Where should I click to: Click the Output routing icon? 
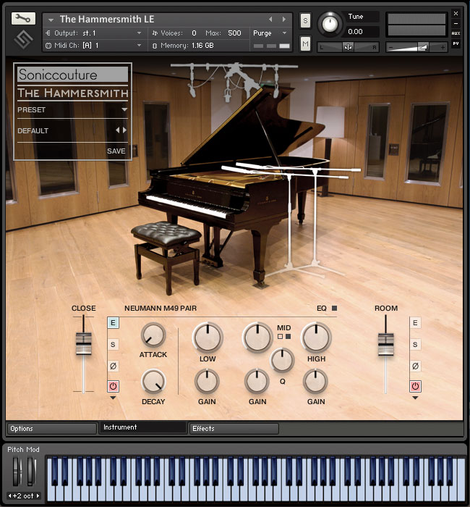tap(48, 33)
